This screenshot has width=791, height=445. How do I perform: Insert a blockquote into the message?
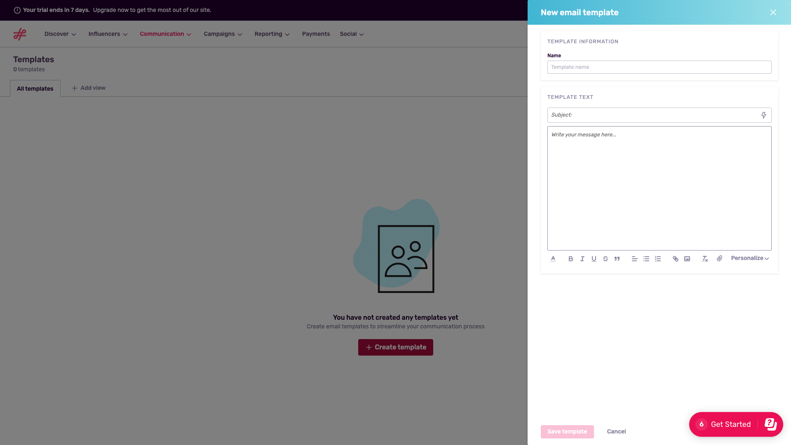[x=617, y=259]
